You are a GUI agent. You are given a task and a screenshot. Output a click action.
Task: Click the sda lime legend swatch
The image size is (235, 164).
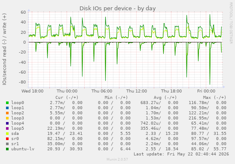coord(7,134)
